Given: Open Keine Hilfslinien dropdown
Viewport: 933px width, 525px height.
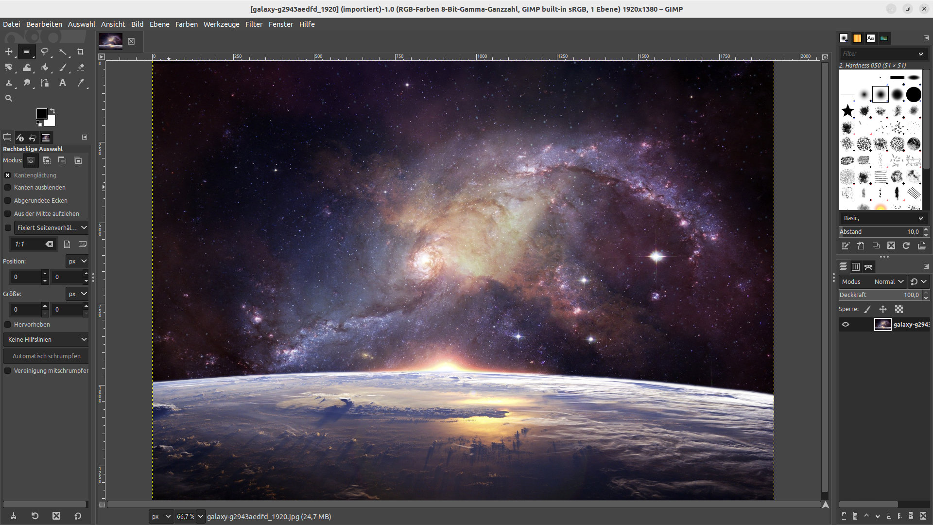Looking at the screenshot, I should coord(46,339).
